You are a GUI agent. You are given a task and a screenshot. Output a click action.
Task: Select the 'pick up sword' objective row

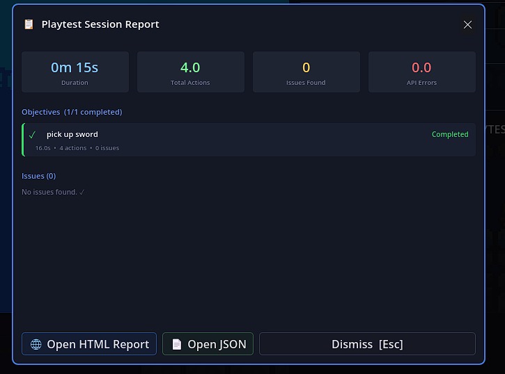click(x=248, y=140)
